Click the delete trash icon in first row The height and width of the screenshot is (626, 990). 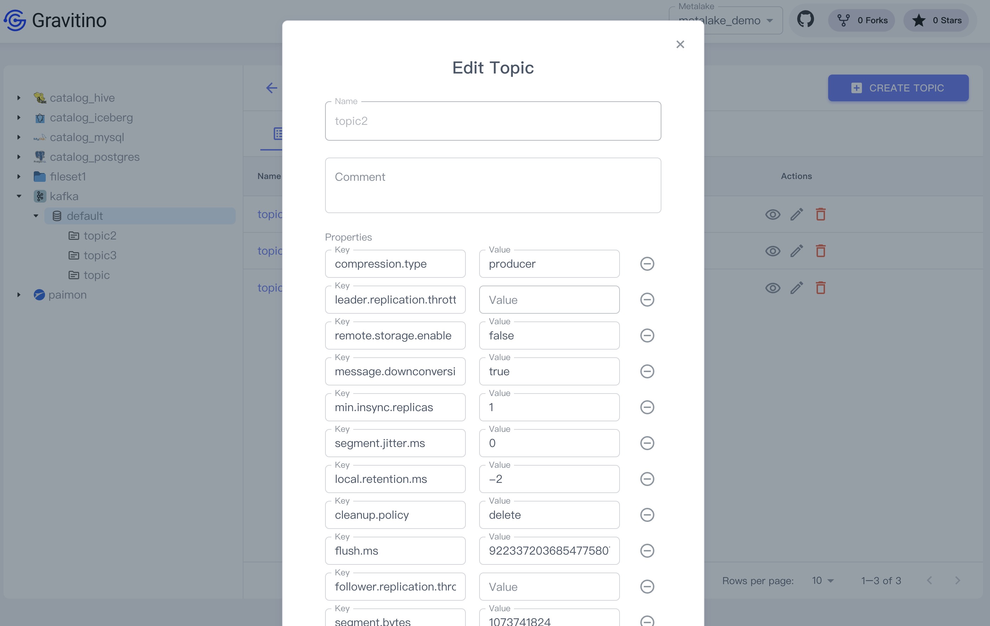[x=820, y=214]
